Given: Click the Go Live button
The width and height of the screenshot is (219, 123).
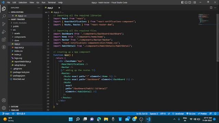Looking at the screenshot, I should [x=191, y=114].
